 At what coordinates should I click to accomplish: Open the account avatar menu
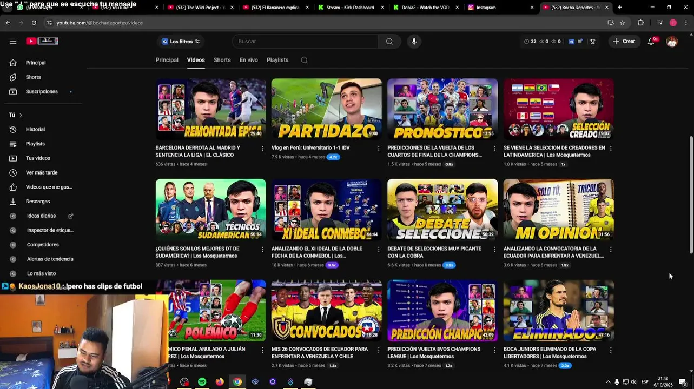tap(672, 42)
